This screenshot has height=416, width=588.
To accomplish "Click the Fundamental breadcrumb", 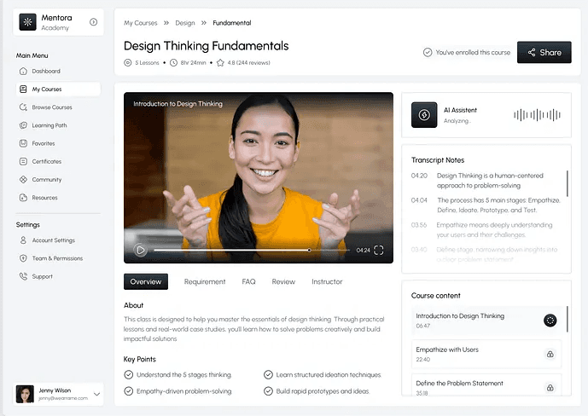I will (x=232, y=23).
